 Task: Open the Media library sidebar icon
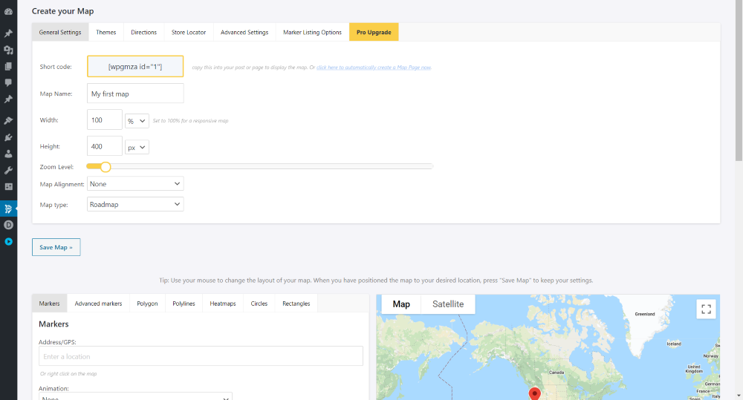[x=8, y=50]
